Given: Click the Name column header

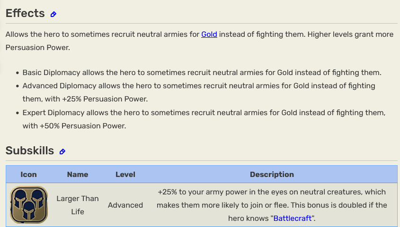Looking at the screenshot, I should pos(78,175).
